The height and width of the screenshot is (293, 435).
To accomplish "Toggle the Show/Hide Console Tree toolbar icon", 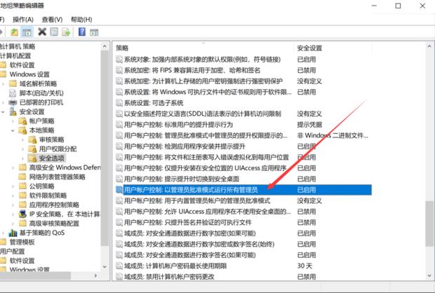I will pos(27,32).
